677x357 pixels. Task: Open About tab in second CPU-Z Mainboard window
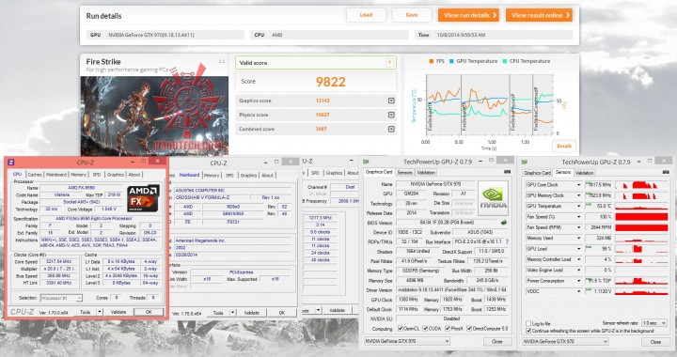pyautogui.click(x=267, y=176)
